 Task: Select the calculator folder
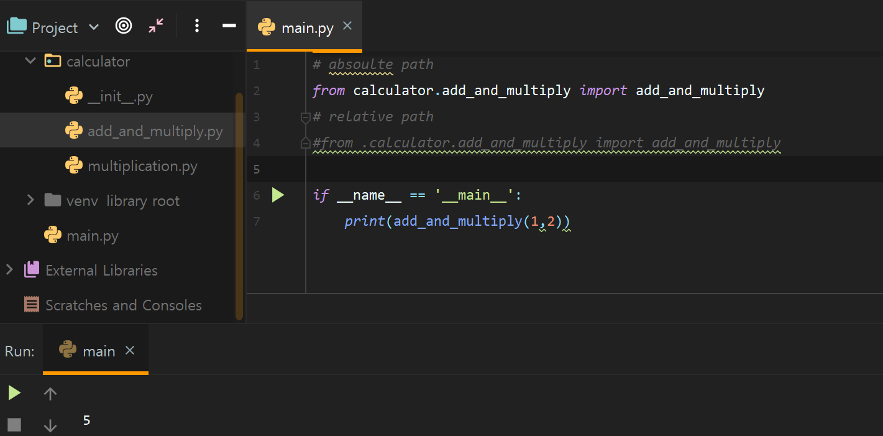(98, 62)
